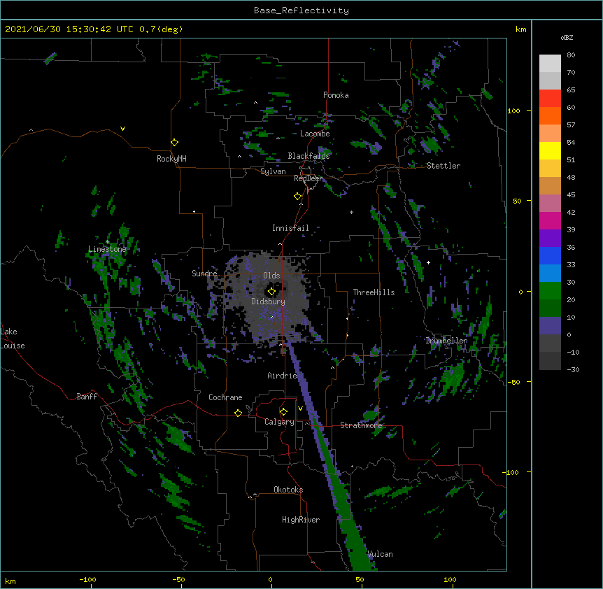
Task: Click the 50 label on the right y-axis
Action: point(517,201)
